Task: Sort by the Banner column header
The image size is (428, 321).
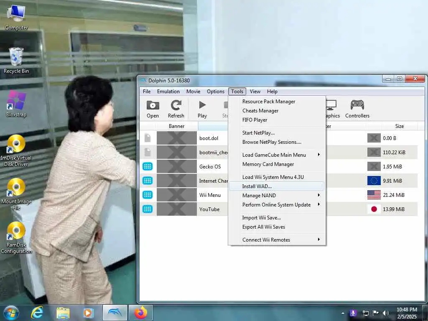Action: click(x=177, y=126)
